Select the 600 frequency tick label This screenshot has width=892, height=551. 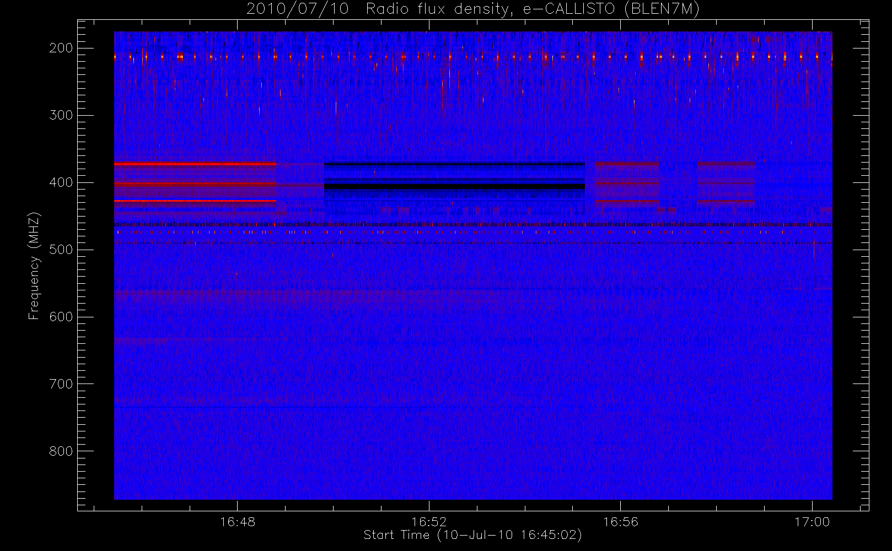(61, 317)
